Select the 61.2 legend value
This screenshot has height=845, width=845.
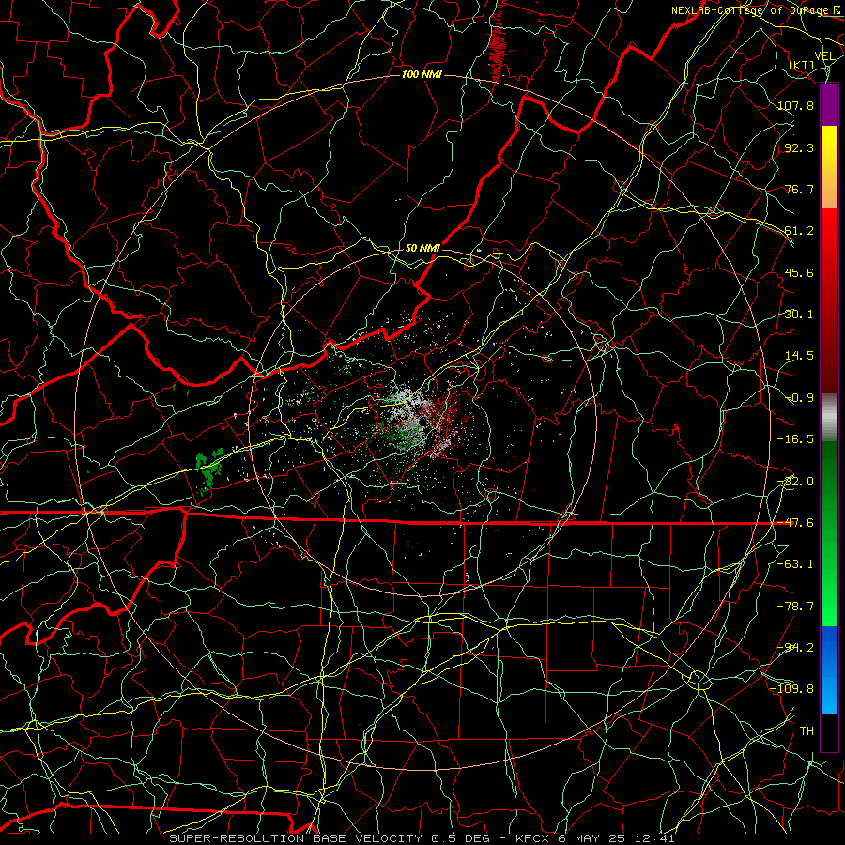(x=799, y=231)
